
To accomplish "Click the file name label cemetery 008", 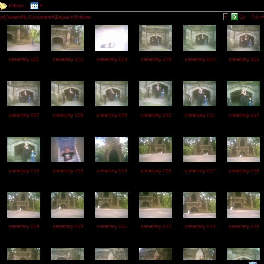I will (68, 115).
